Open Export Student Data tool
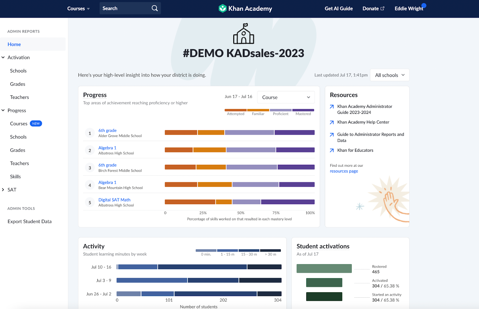 pyautogui.click(x=30, y=221)
